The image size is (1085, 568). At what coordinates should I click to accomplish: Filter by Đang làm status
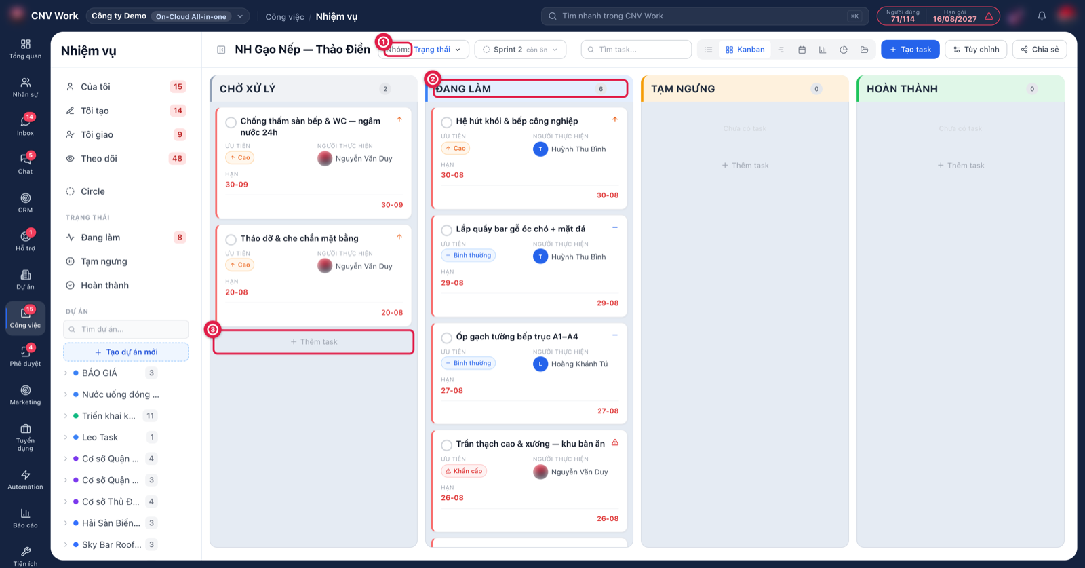coord(125,238)
